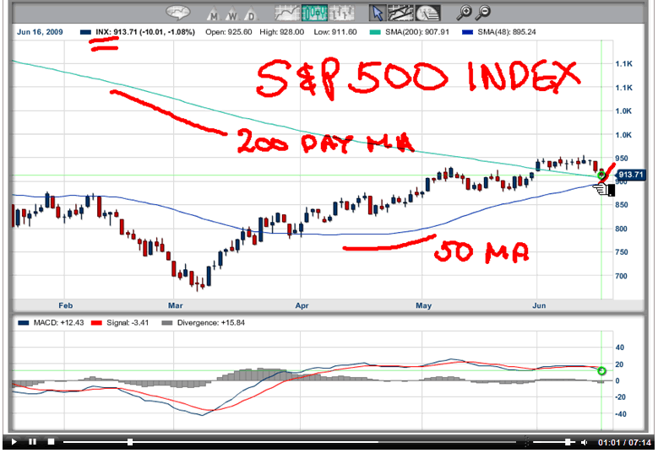Image resolution: width=658 pixels, height=453 pixels.
Task: Switch to the daily (D) interval
Action: pos(251,13)
